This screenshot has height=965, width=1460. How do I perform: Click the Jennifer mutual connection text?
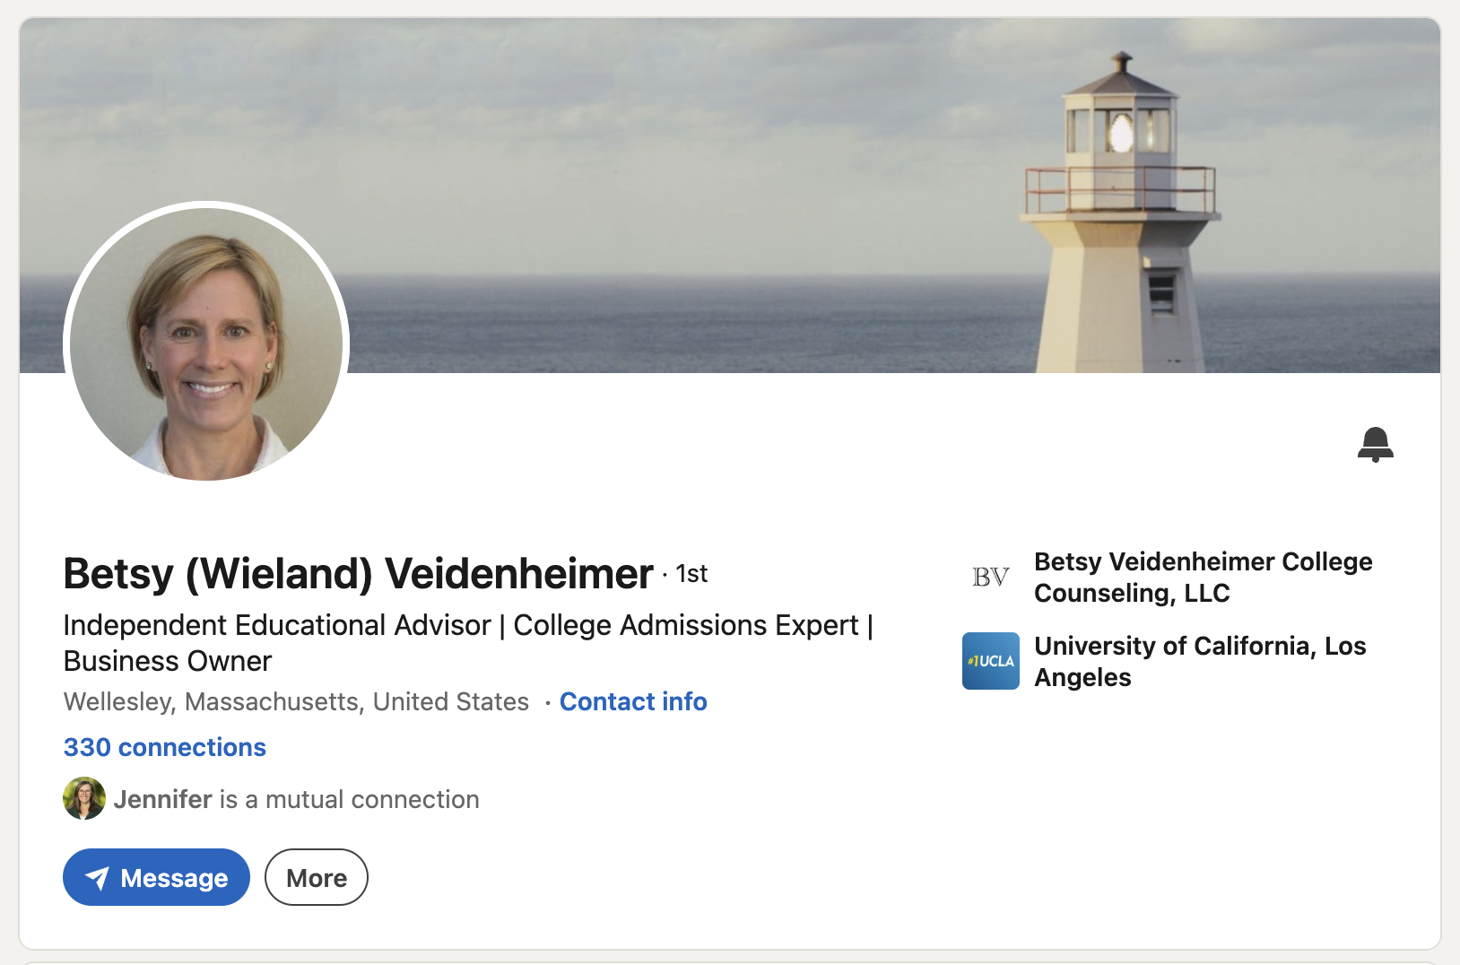296,799
